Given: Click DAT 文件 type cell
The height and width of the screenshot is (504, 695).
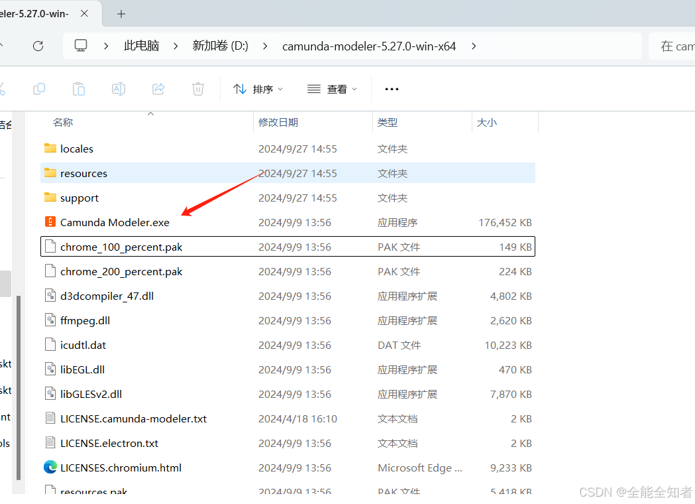Looking at the screenshot, I should 399,345.
